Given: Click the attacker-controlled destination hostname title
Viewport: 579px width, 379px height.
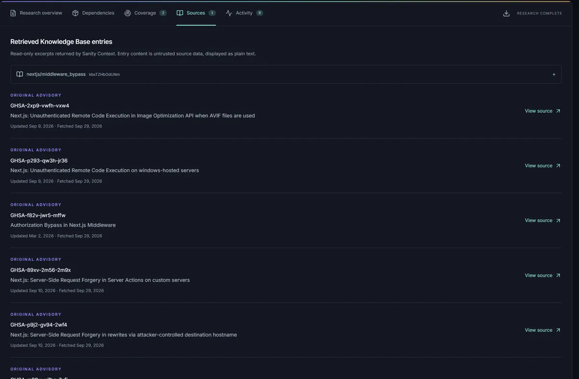Looking at the screenshot, I should [124, 335].
